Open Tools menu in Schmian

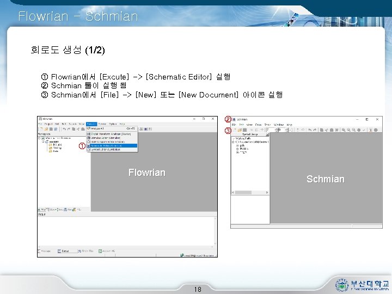pos(267,125)
